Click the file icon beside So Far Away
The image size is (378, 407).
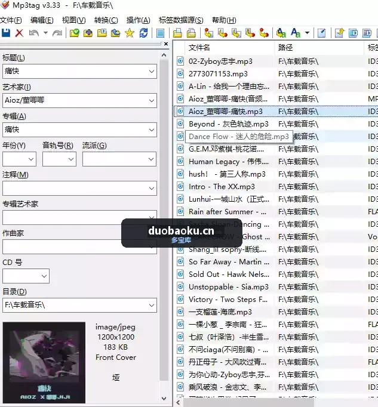coord(180,261)
